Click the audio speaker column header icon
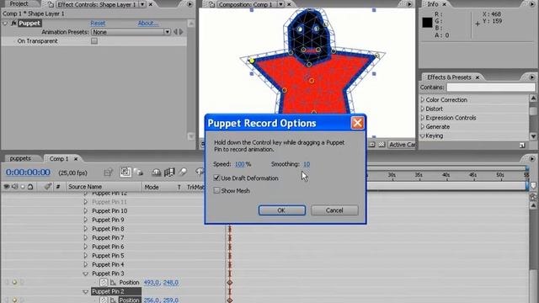The height and width of the screenshot is (303, 539). [14, 187]
